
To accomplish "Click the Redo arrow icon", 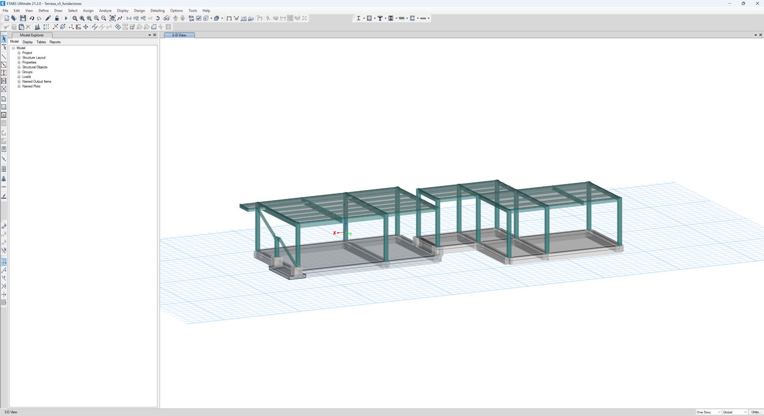I will (39, 18).
